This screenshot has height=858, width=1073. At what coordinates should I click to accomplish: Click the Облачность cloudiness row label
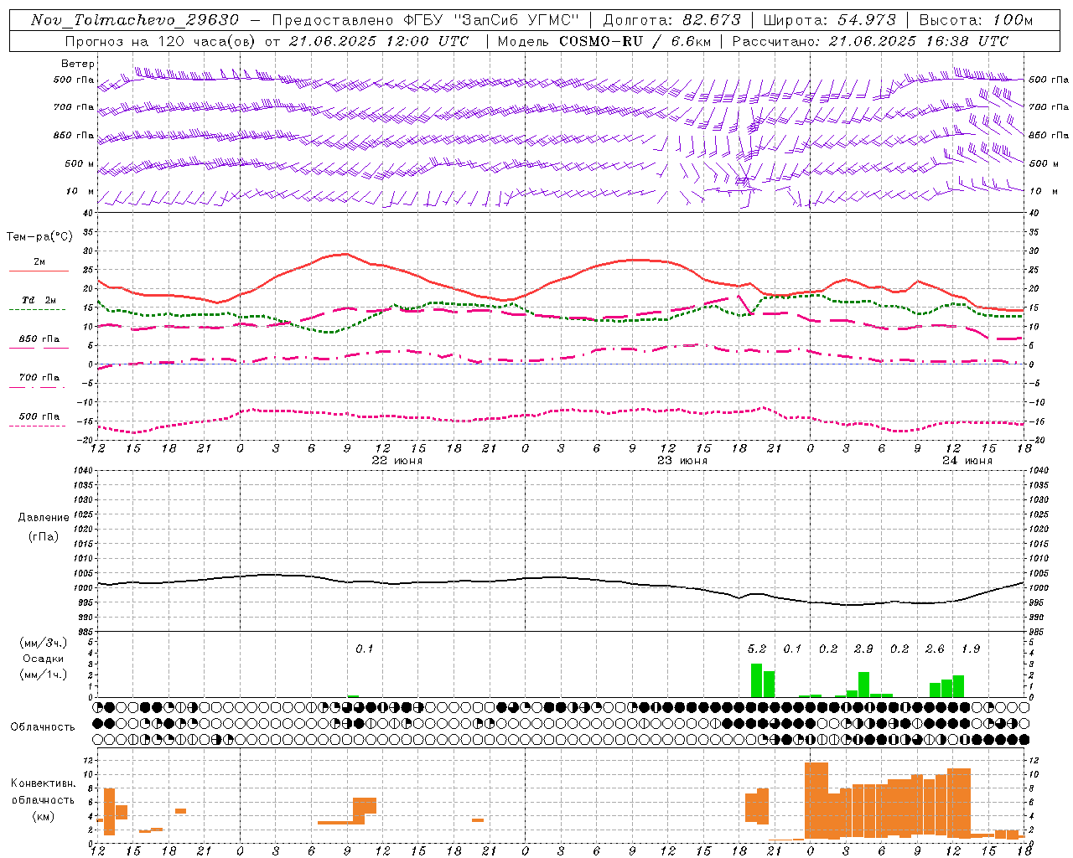pos(43,726)
